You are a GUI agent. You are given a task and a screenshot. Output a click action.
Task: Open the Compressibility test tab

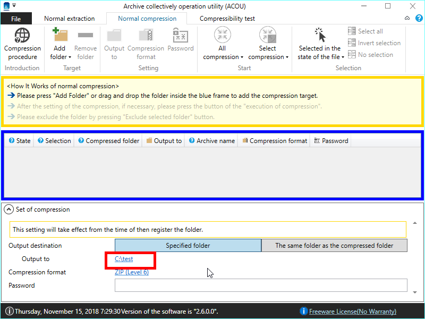tap(227, 19)
